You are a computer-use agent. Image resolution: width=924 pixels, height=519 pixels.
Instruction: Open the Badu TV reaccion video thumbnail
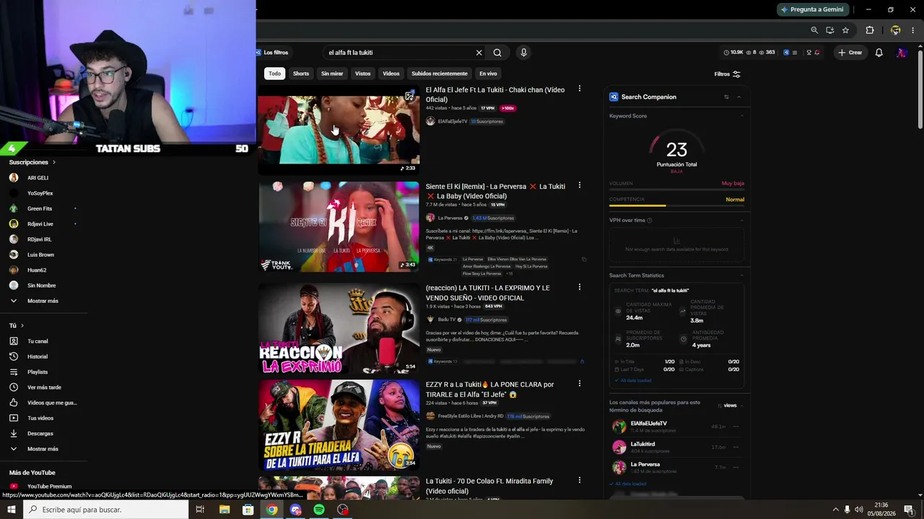coord(339,328)
